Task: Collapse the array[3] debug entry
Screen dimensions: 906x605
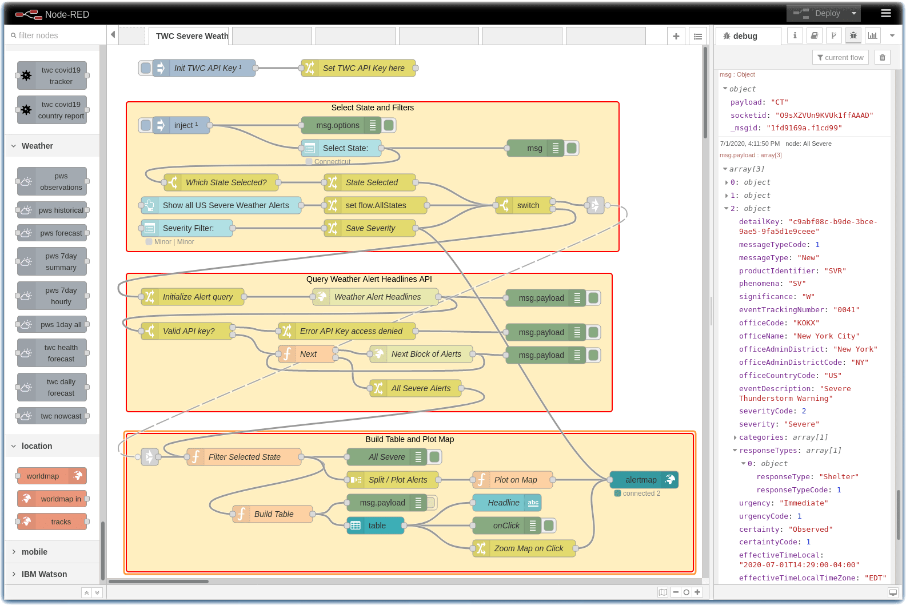Action: [x=725, y=169]
